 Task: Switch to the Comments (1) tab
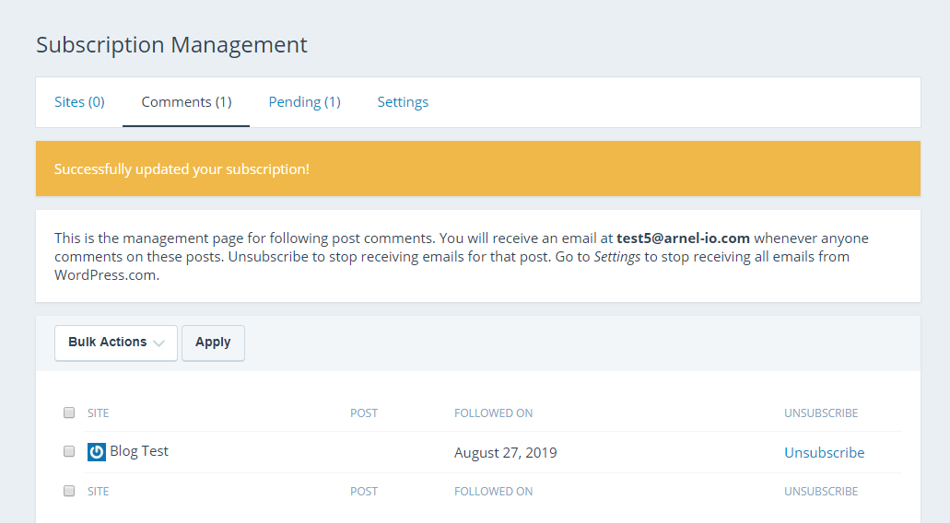pos(186,102)
